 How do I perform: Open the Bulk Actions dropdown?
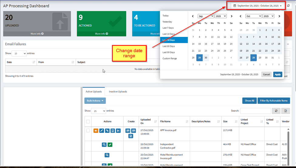[95, 101]
